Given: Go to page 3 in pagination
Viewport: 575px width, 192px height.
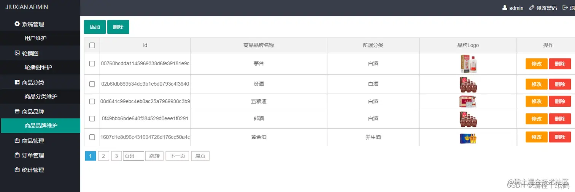Looking at the screenshot, I should click(116, 156).
